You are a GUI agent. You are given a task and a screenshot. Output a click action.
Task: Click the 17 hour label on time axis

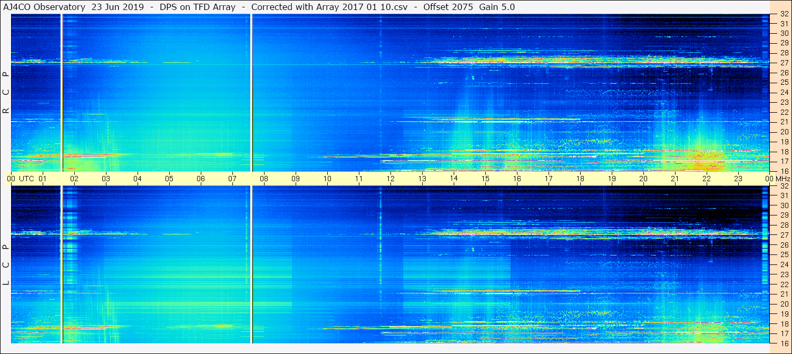point(549,179)
